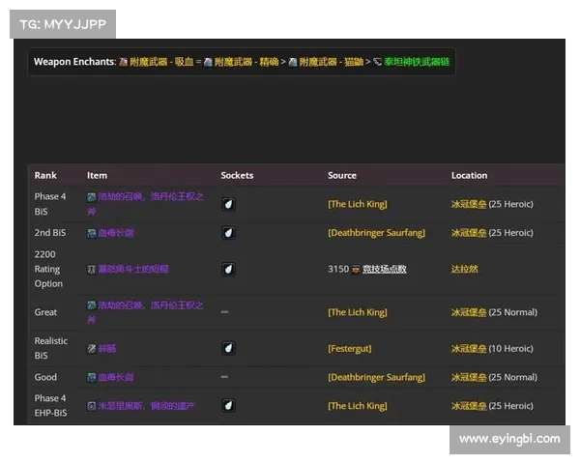Screen dimensions: 580x464
Task: Open [Deathbringer Saurfang] link in 2nd BiS row
Action: click(x=376, y=233)
